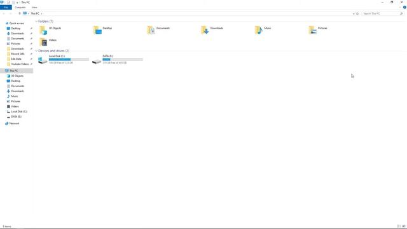407x229 pixels.
Task: Switch to large icons view in status bar
Action: click(x=403, y=226)
